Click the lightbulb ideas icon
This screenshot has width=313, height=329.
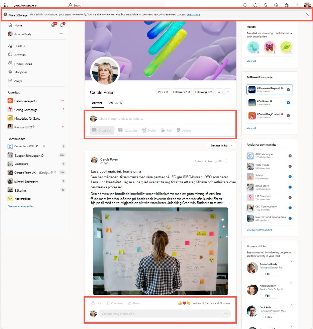tap(266, 5)
